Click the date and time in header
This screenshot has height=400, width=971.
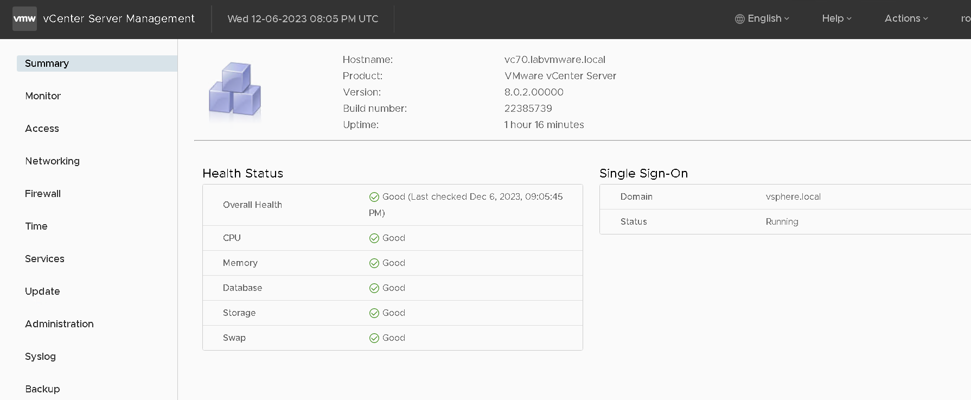303,19
